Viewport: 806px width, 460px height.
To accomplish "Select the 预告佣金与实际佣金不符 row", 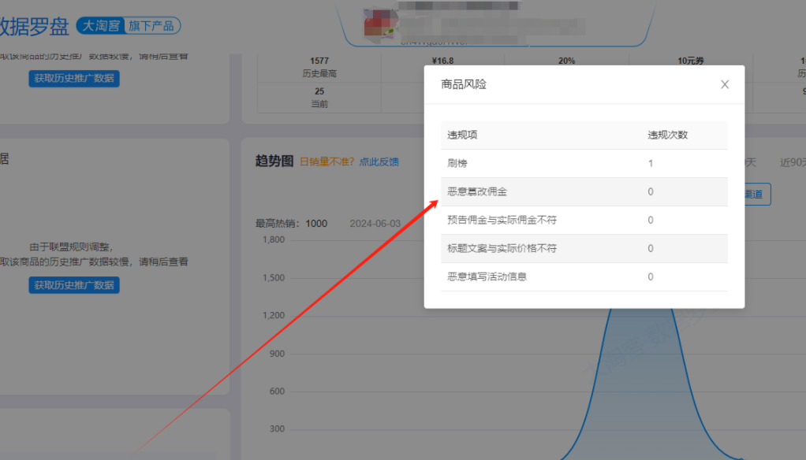I will (584, 220).
